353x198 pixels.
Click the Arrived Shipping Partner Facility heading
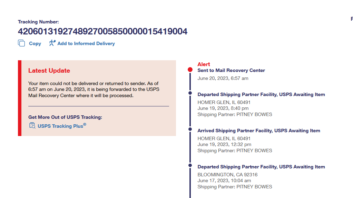pyautogui.click(x=258, y=131)
